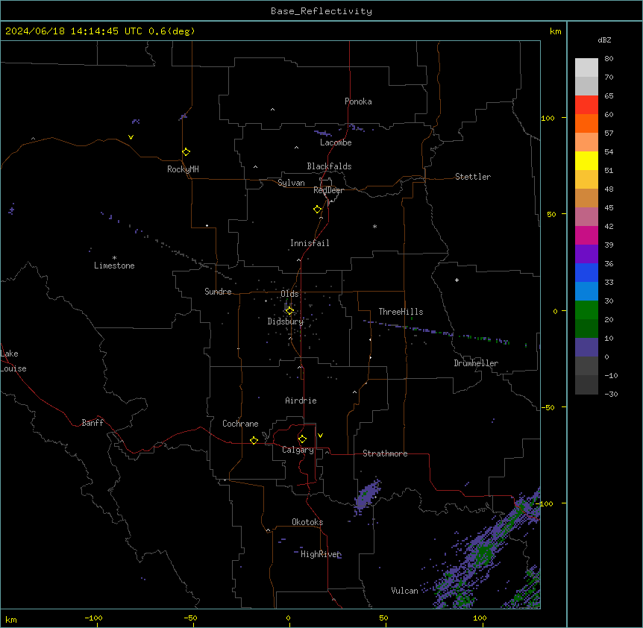Click the km unit label at top right
The height and width of the screenshot is (628, 643).
coord(555,31)
